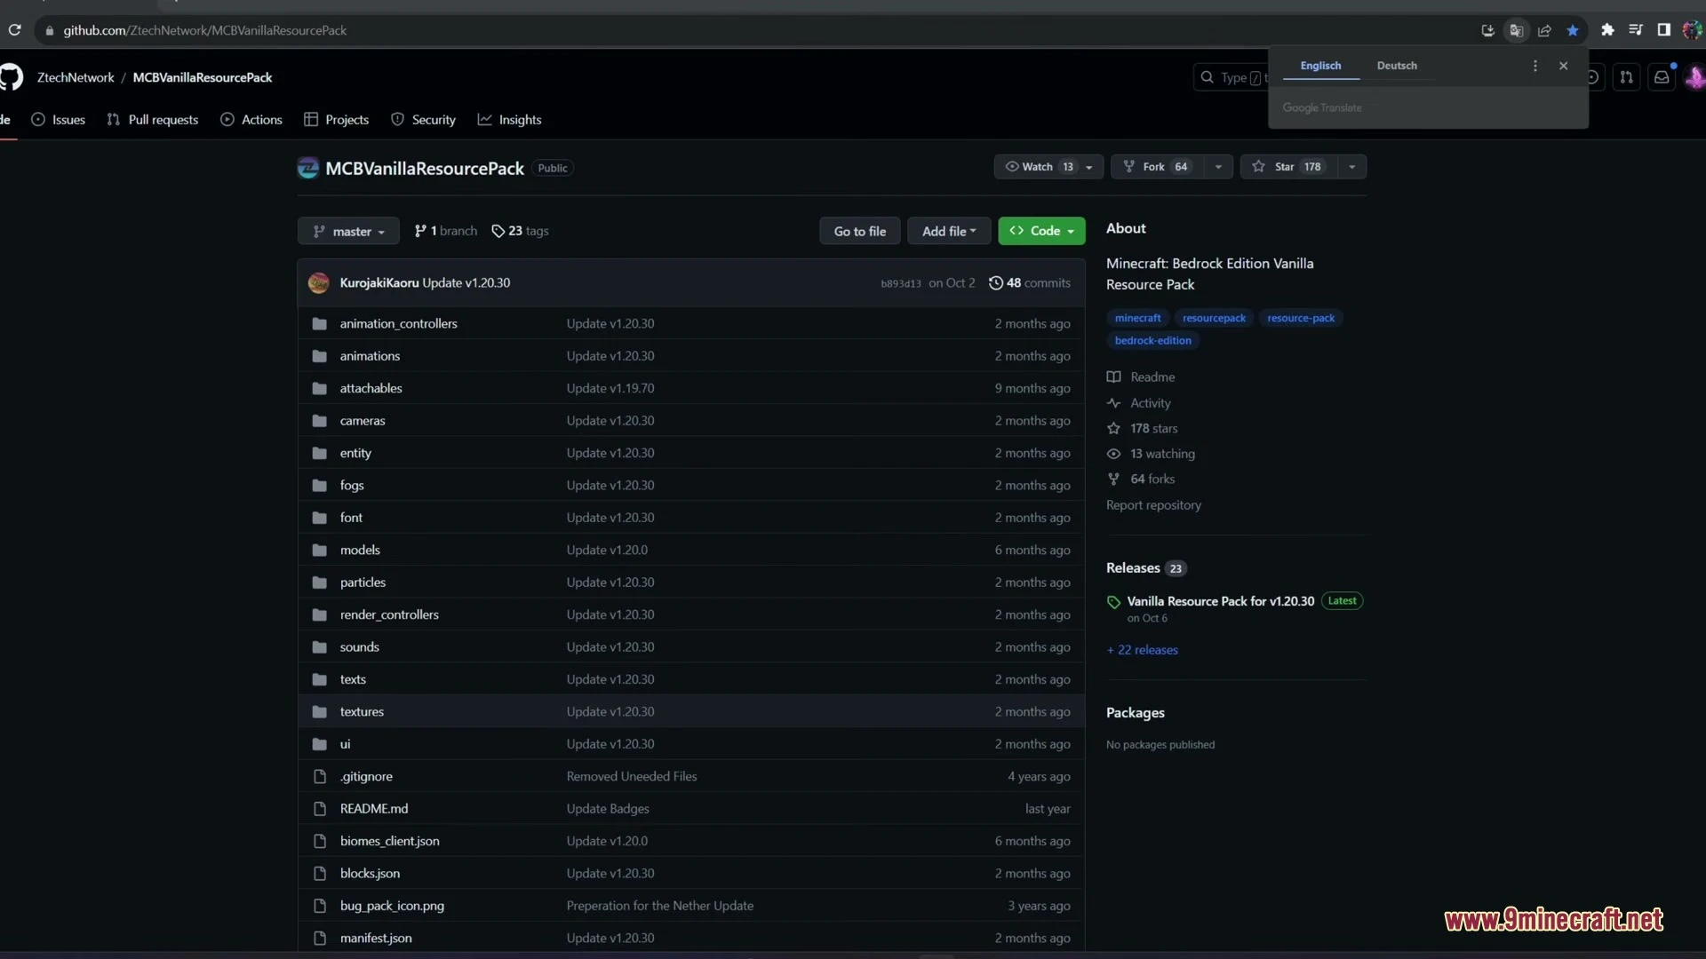Open the Chrome extensions puzzle icon
Image resolution: width=1706 pixels, height=959 pixels.
(x=1607, y=30)
